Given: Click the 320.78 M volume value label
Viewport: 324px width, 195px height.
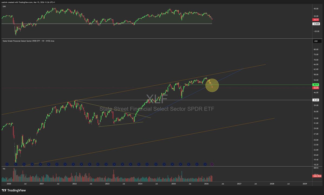Looking at the screenshot, I should point(317,176).
